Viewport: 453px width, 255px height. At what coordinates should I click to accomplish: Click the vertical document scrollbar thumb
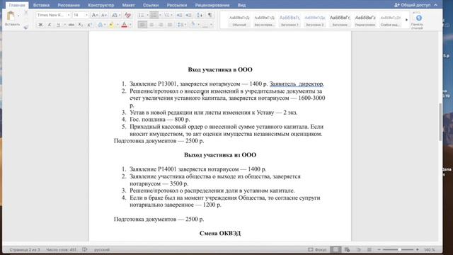[x=440, y=121]
